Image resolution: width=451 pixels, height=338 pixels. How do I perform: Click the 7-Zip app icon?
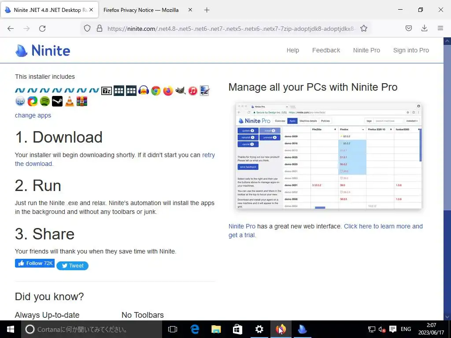(x=107, y=91)
